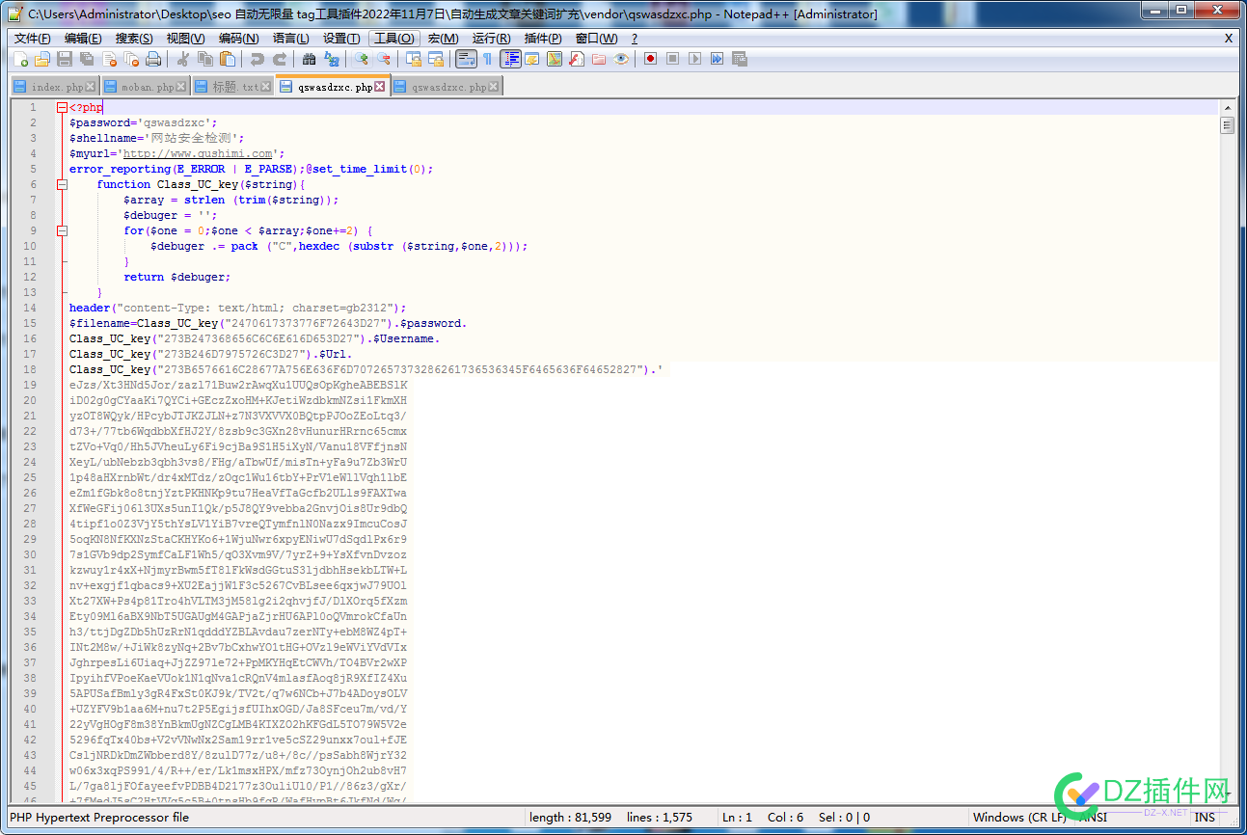
Task: Undo last edit with Undo arrow
Action: (x=258, y=59)
